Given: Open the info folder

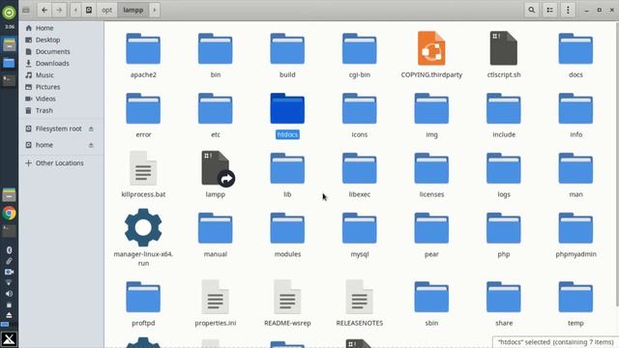Looking at the screenshot, I should coord(575,109).
